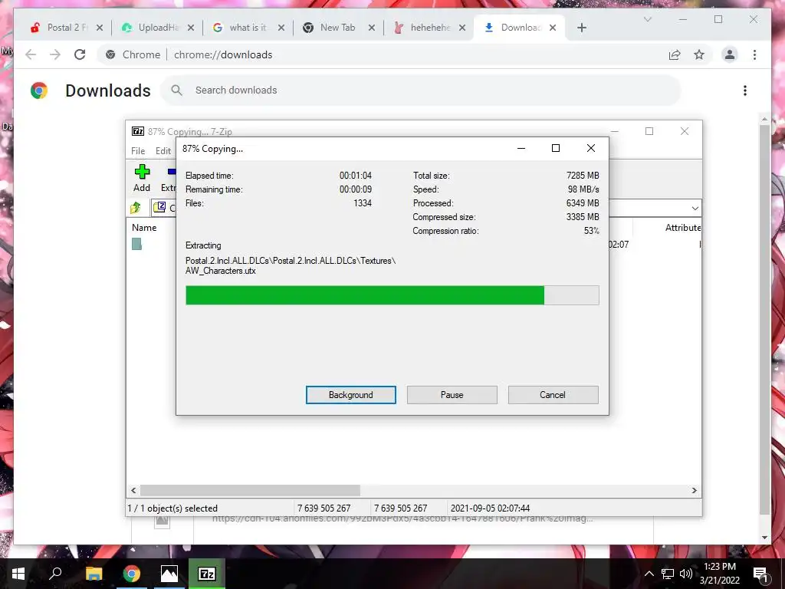Close the UploadHaven tab
785x589 pixels.
[191, 28]
